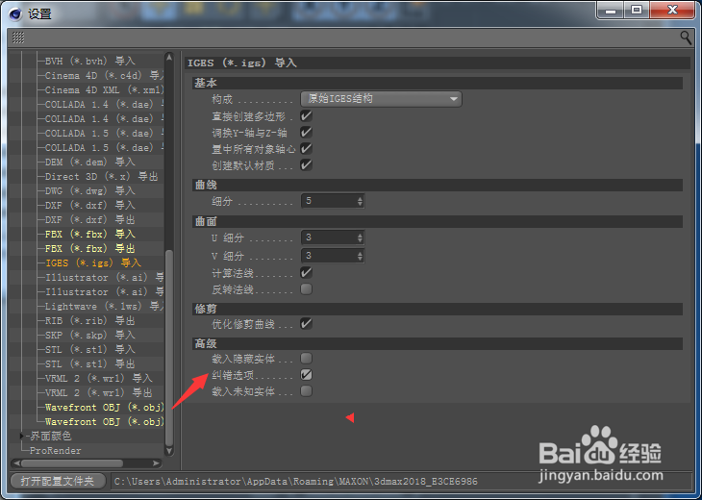The height and width of the screenshot is (500, 702).
Task: Select FBX (*.fbx) 导出 entry
Action: click(x=90, y=248)
